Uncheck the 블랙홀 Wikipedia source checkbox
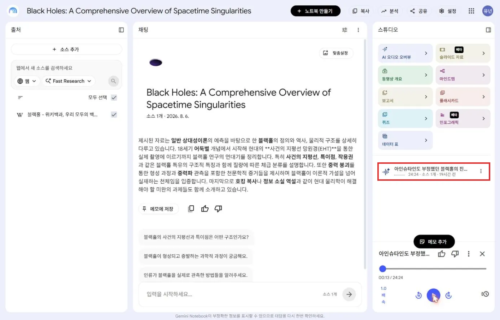 (114, 115)
